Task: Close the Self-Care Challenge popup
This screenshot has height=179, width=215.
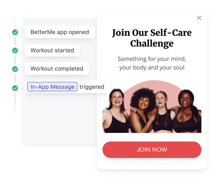Action: [199, 18]
